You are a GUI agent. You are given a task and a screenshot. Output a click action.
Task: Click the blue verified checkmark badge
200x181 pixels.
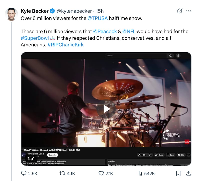52,11
